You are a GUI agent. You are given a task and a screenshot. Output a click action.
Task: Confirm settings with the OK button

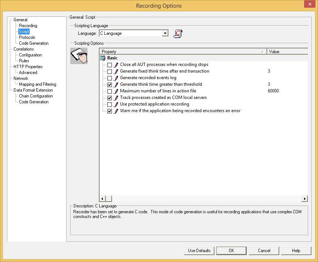click(x=231, y=251)
